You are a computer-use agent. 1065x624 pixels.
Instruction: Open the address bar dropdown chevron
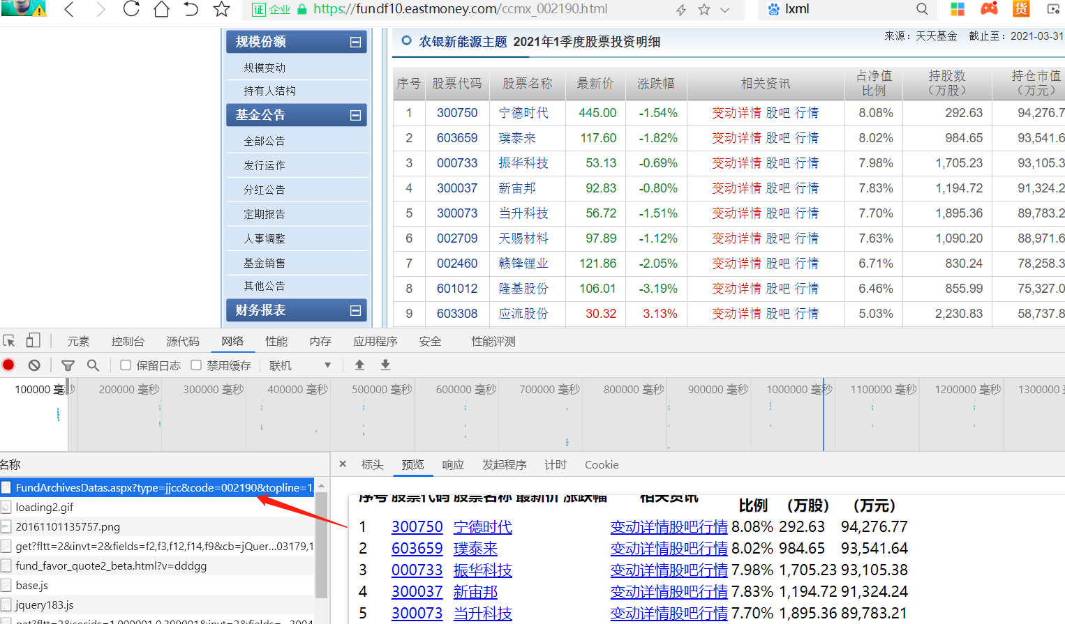725,10
